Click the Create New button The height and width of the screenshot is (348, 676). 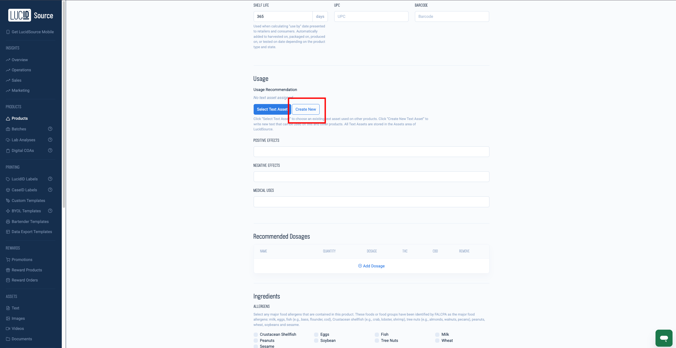pos(306,109)
